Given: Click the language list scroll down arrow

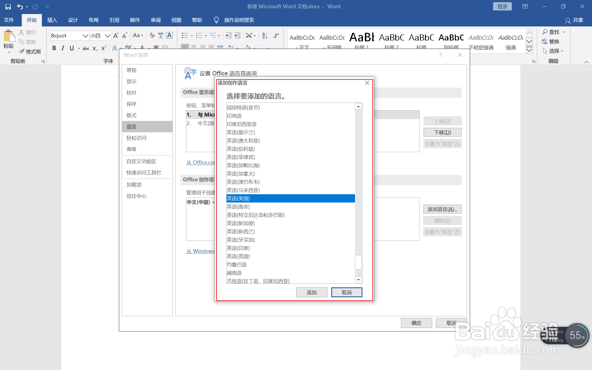Looking at the screenshot, I should tap(358, 280).
